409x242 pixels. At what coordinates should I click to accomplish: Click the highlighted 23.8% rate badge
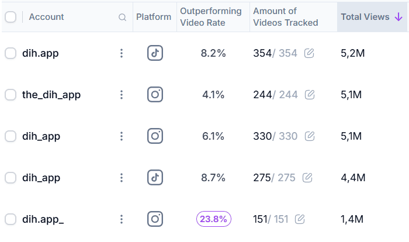coord(213,219)
